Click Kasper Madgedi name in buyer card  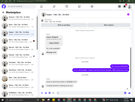click(52, 37)
